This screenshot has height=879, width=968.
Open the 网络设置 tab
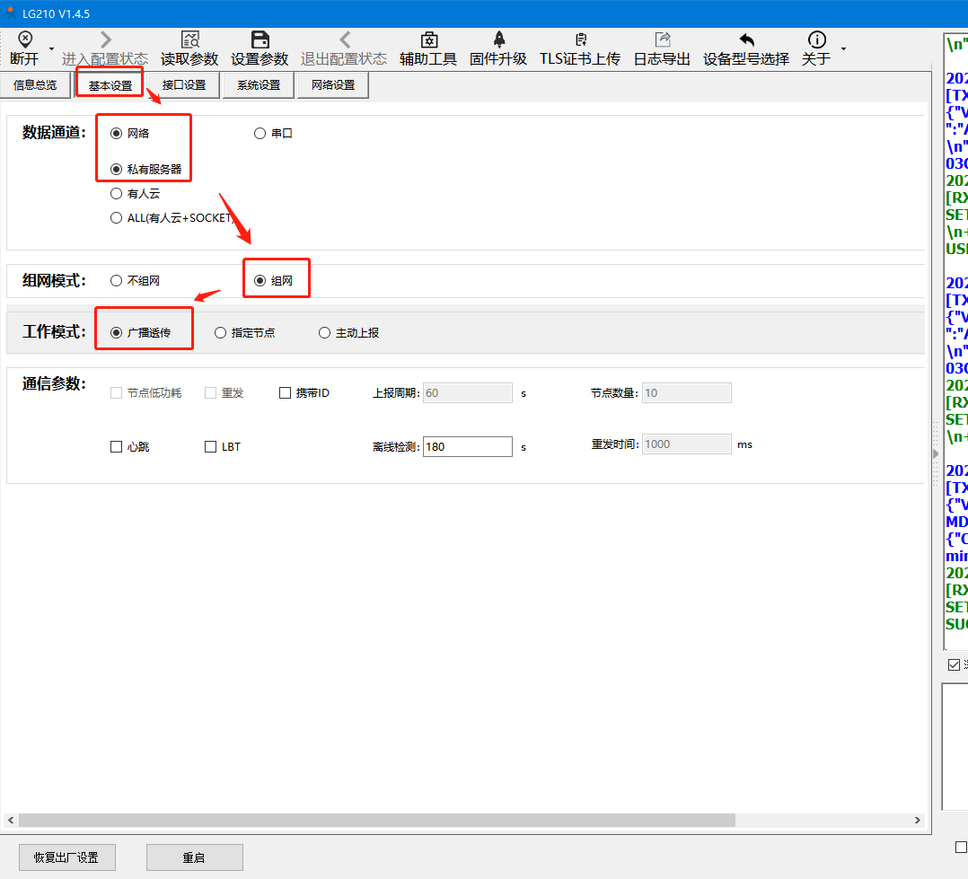tap(333, 85)
